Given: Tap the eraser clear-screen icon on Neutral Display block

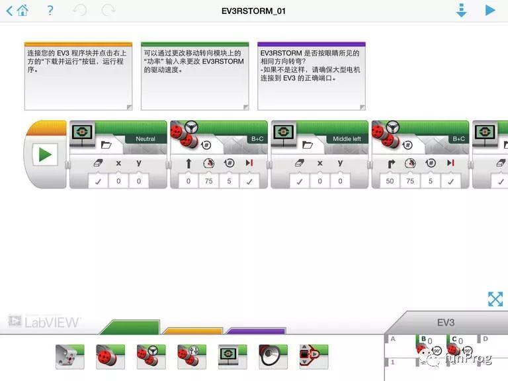Looking at the screenshot, I should [x=98, y=163].
